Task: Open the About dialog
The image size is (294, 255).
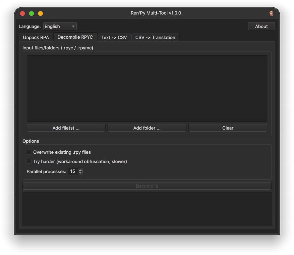Action: 261,26
